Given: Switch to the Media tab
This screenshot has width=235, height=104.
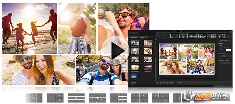Looking at the screenshot, I should (x=134, y=34).
